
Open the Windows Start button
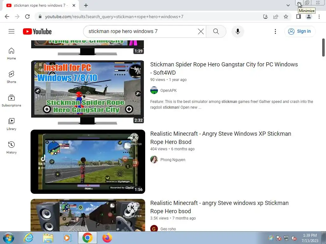pos(9,238)
